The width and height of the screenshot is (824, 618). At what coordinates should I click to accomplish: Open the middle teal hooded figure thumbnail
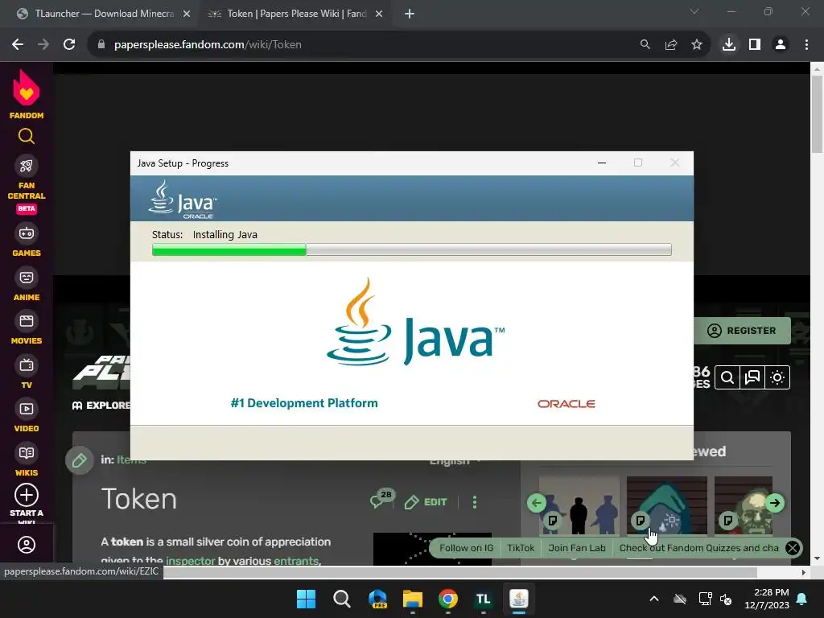pyautogui.click(x=667, y=505)
